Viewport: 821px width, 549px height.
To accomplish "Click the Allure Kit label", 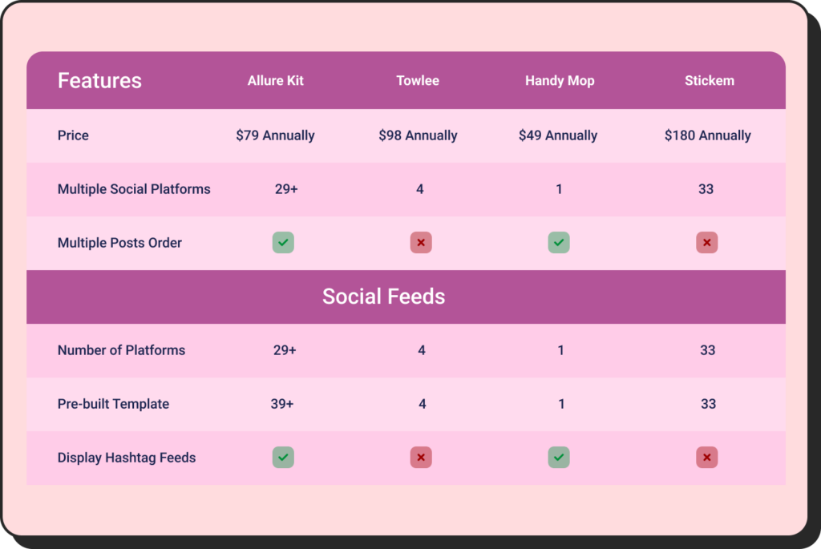I will pos(275,80).
